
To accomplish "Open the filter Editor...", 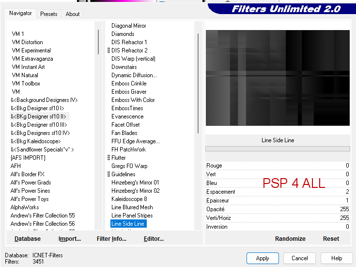I will [x=154, y=239].
